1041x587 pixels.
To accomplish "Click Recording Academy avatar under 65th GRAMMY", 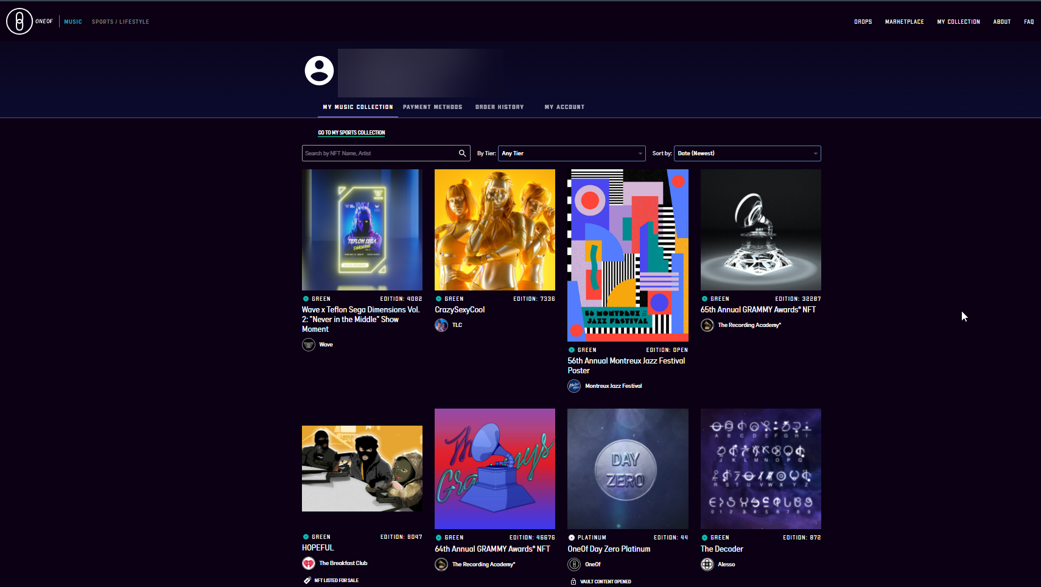I will (x=707, y=325).
